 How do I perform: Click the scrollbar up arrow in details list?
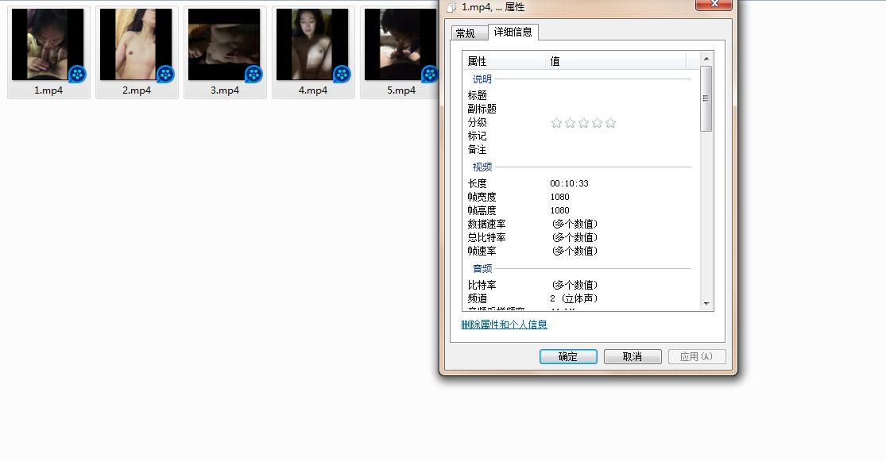pos(706,59)
